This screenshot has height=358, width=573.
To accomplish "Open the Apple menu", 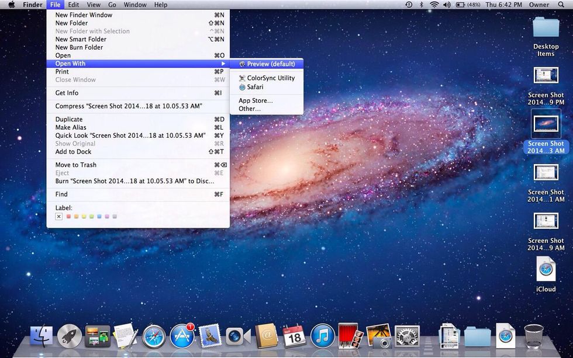I will click(x=11, y=5).
